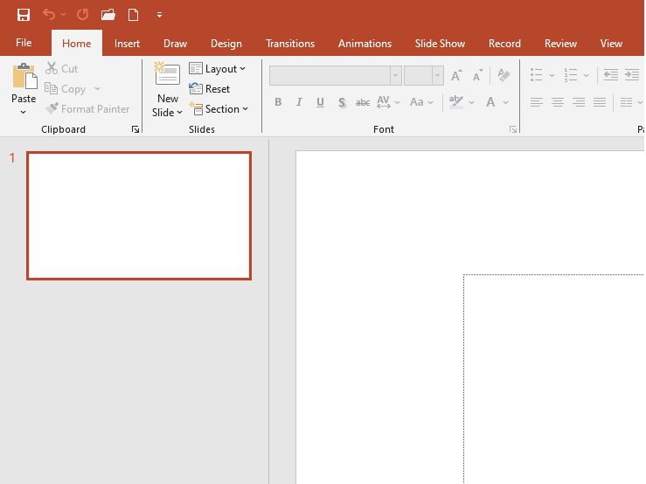This screenshot has height=484, width=646.
Task: Click the Redo repeat icon
Action: [x=82, y=15]
